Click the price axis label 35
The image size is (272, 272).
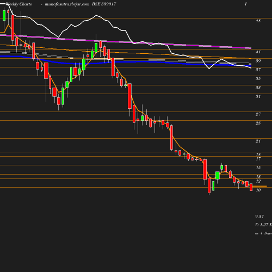click(x=258, y=78)
